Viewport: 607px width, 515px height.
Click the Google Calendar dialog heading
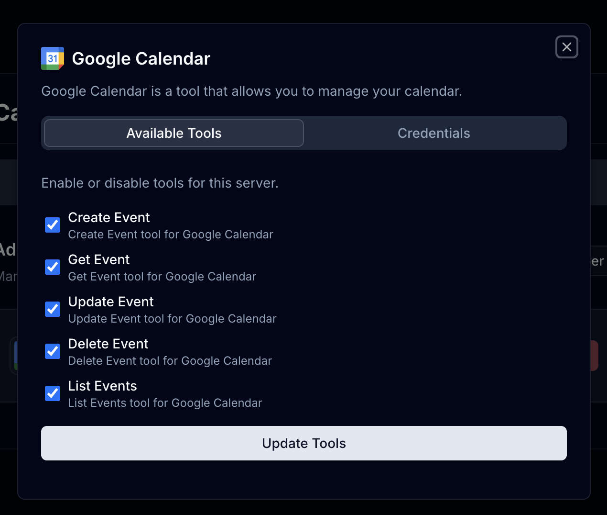point(141,58)
